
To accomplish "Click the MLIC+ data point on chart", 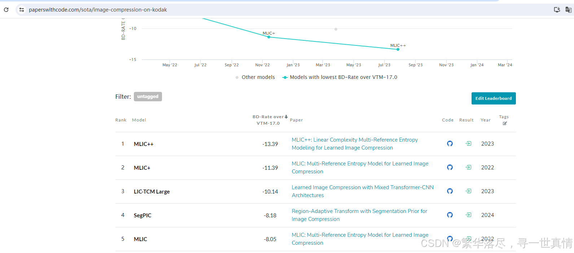I will coord(269,37).
